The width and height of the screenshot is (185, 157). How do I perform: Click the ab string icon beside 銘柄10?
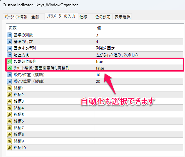pos(10,148)
